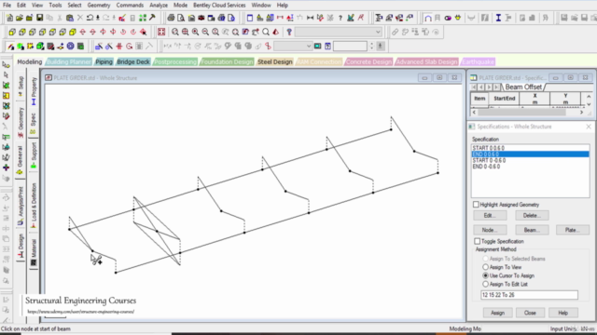
Task: Click the rotate view up arrow icon
Action: click(83, 32)
